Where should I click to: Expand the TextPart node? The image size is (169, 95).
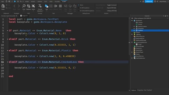pyautogui.click(x=134, y=31)
